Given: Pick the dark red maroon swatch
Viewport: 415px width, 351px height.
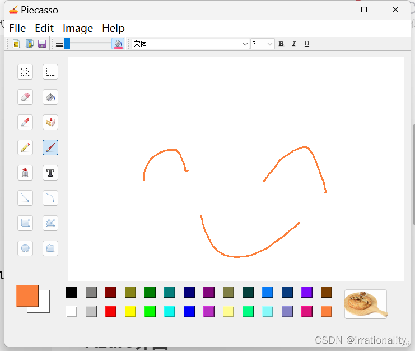Looking at the screenshot, I should point(111,292).
